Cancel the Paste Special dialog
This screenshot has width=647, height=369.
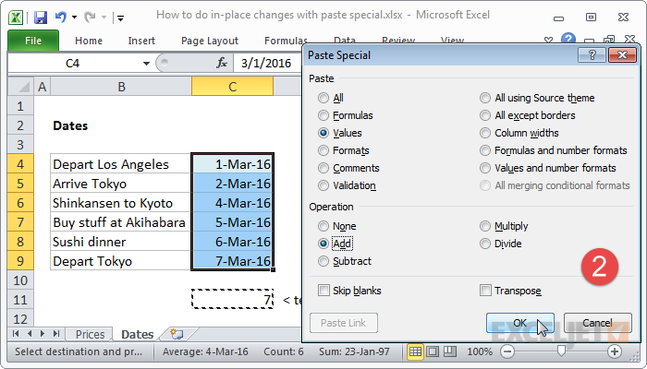(597, 323)
